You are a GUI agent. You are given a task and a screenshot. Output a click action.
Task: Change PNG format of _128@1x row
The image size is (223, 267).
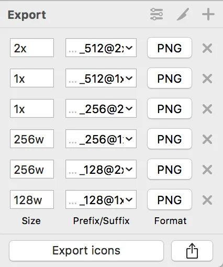click(170, 199)
